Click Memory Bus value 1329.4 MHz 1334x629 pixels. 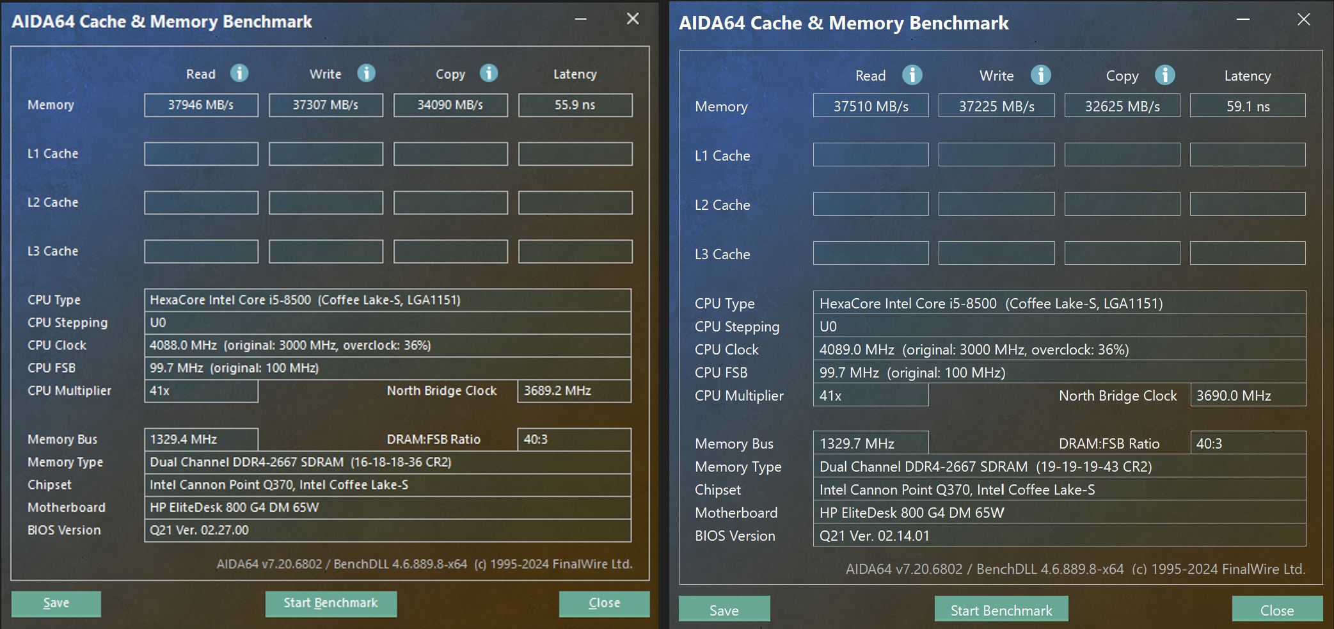pos(201,440)
